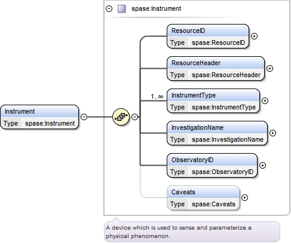Collapse the spase:Instrument complex type container
The height and width of the screenshot is (244, 291).
(109, 9)
